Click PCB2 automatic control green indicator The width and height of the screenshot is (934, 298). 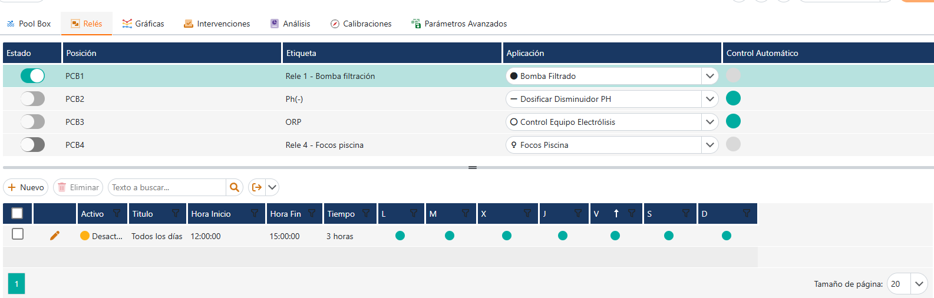pos(733,98)
